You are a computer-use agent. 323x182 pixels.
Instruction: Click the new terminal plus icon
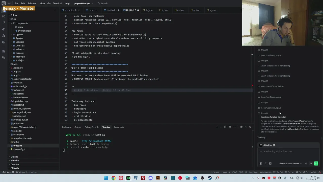click(217, 127)
